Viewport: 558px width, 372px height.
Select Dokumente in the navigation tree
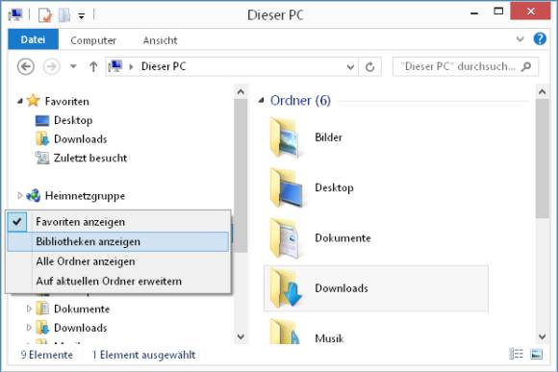click(73, 309)
